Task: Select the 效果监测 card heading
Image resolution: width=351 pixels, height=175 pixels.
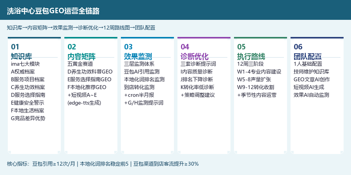Action: pos(138,56)
